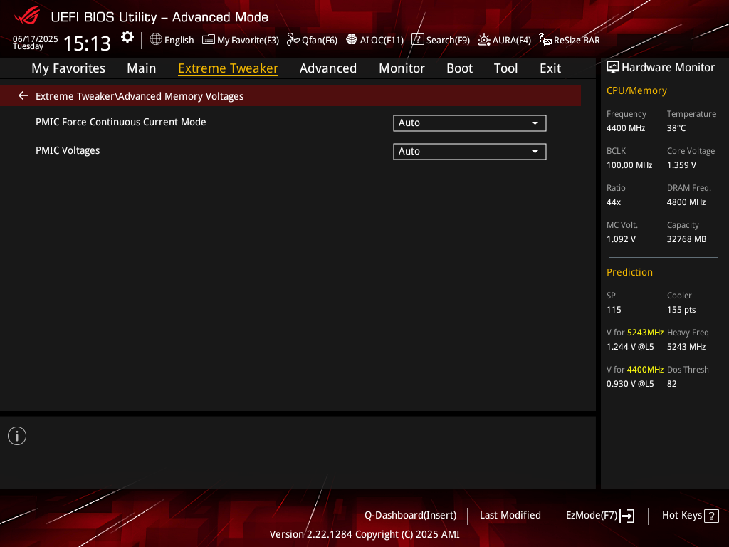Click the 38°C temperature value

click(x=676, y=128)
